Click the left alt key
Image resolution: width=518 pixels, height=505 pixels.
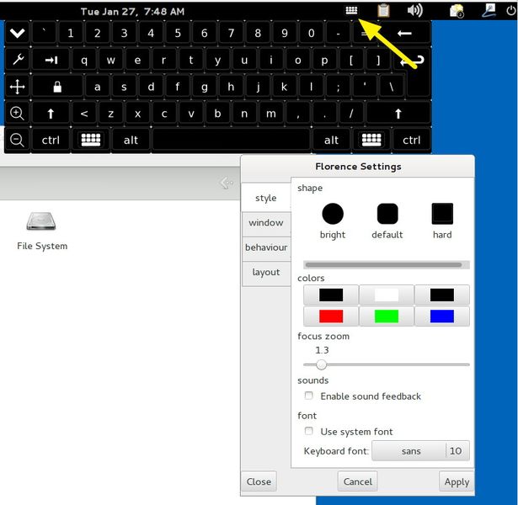[131, 141]
